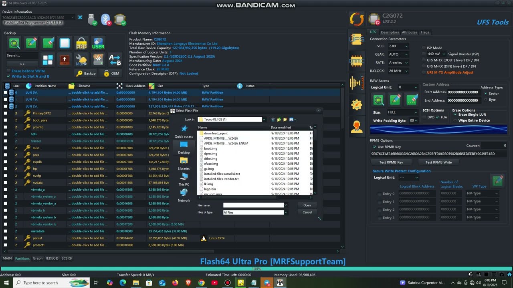Click Quick access in file dialog sidebar
Viewport: 513px width, 288px height.
184,132
